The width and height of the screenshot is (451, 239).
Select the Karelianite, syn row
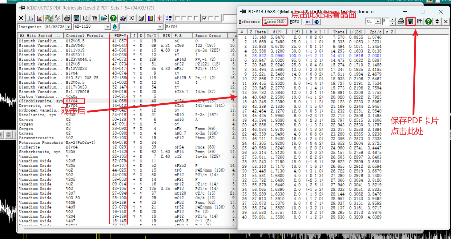127,115
